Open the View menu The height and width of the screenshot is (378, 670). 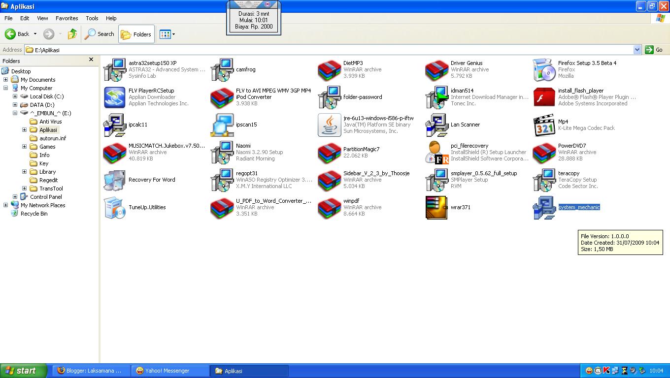click(42, 18)
